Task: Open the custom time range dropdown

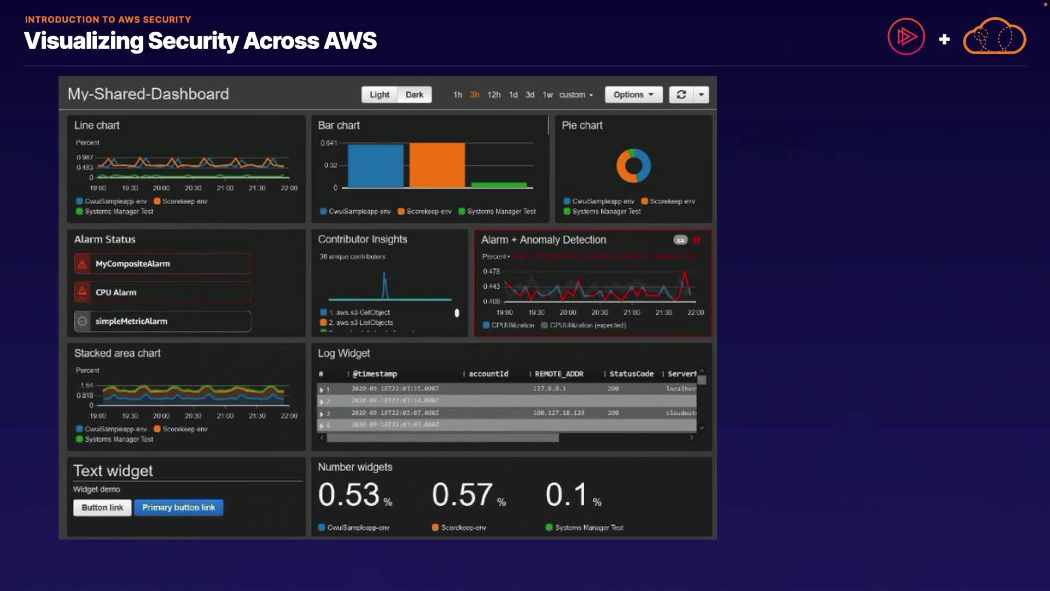Action: [575, 95]
